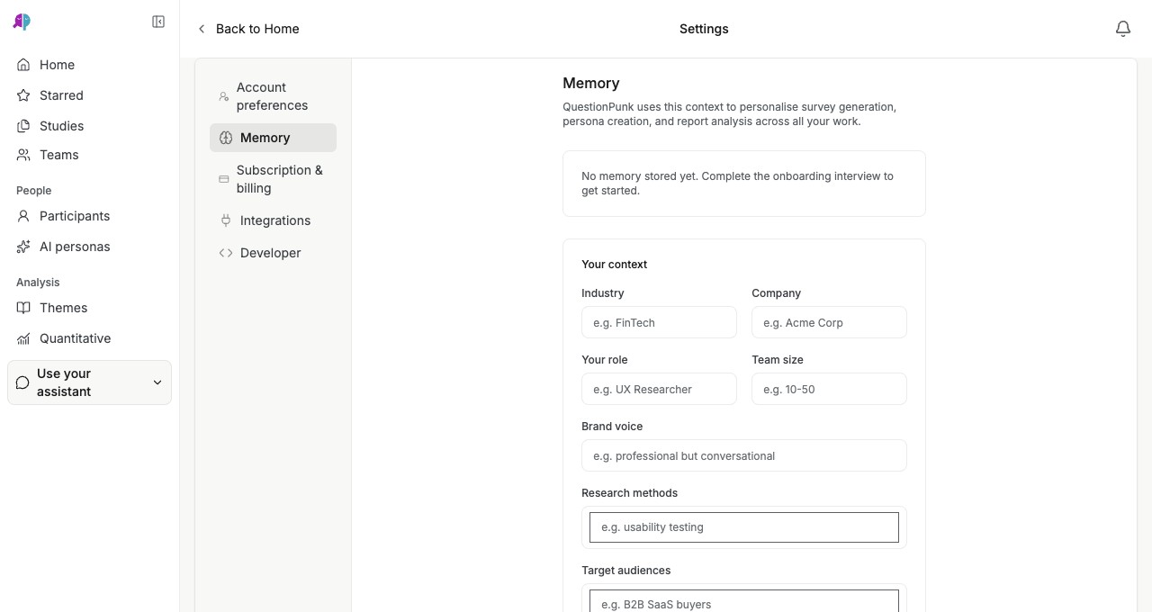Click the 'Your context' heading
Viewport: 1152px width, 612px height.
[x=615, y=265]
